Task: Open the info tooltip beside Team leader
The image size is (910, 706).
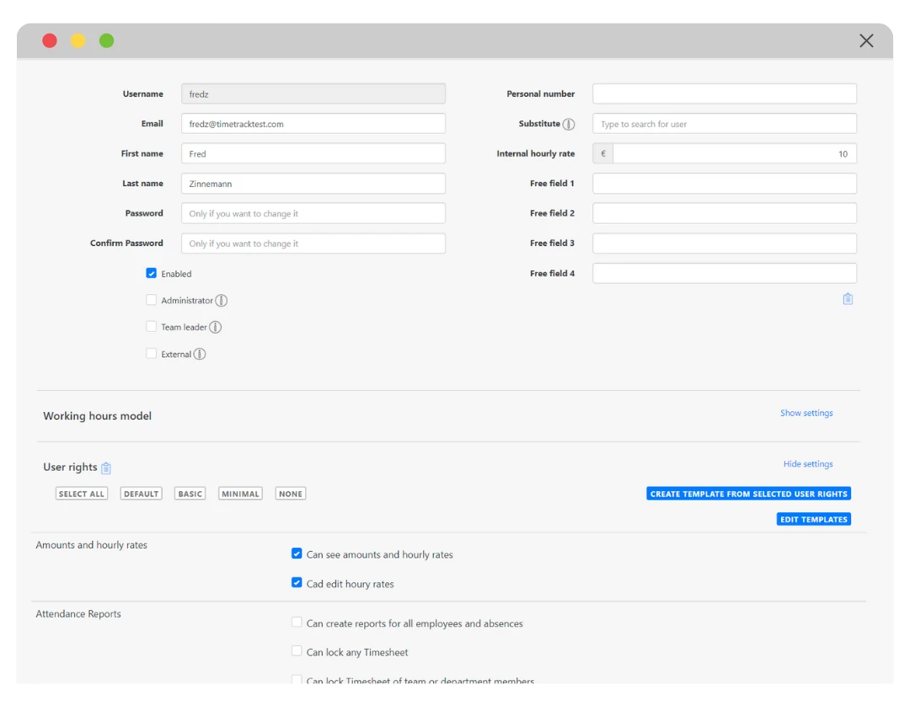Action: pyautogui.click(x=216, y=327)
